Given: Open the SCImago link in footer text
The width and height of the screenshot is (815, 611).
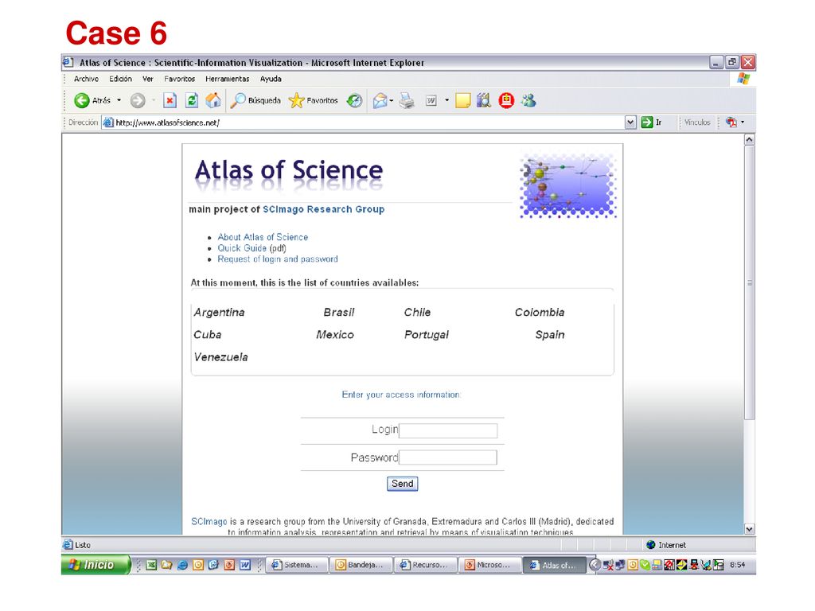Looking at the screenshot, I should (x=209, y=521).
